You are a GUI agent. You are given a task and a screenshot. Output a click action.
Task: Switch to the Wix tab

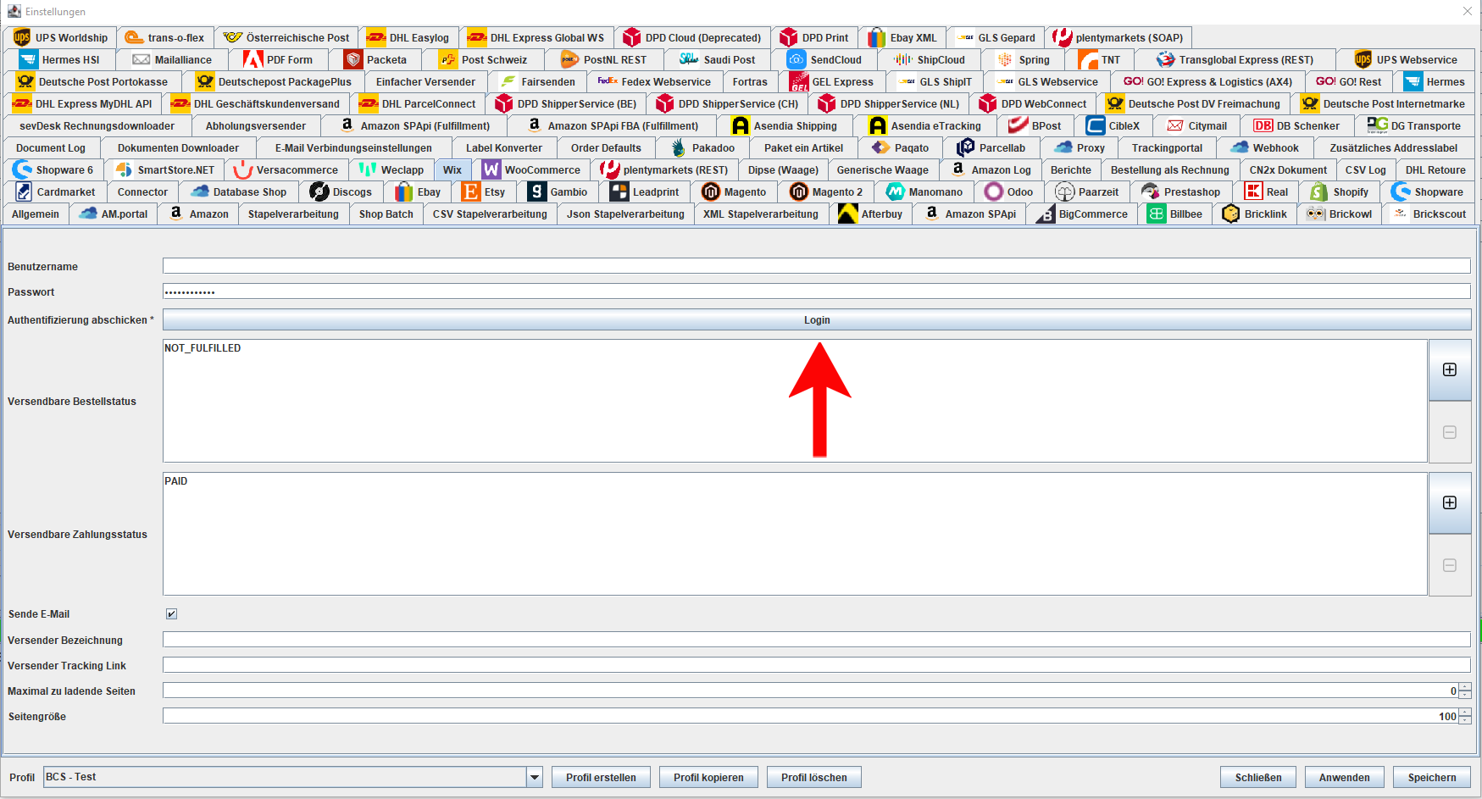coord(452,169)
